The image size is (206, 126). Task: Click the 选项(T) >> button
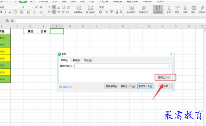163,77
